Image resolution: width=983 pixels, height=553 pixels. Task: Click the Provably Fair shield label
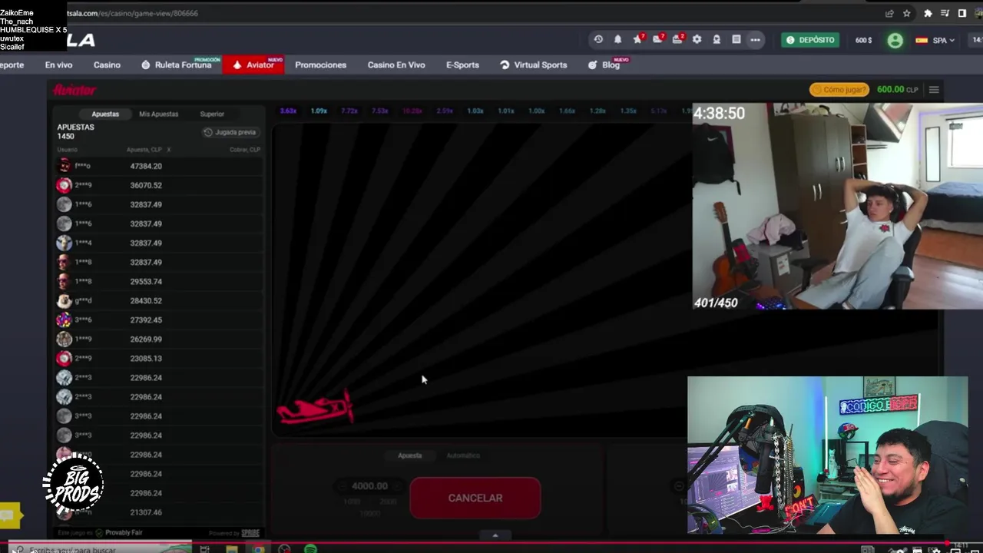(119, 532)
